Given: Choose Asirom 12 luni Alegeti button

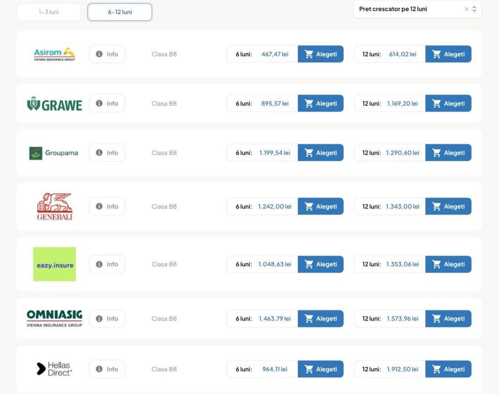Looking at the screenshot, I should coord(448,54).
